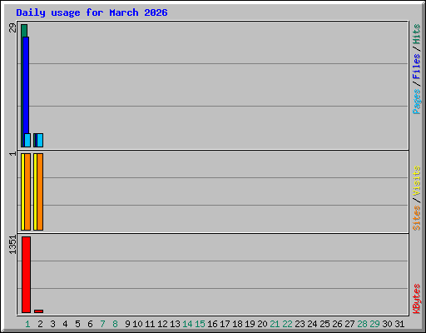
Task: Click the cyan Pages bar for day 2
Action: (40, 140)
